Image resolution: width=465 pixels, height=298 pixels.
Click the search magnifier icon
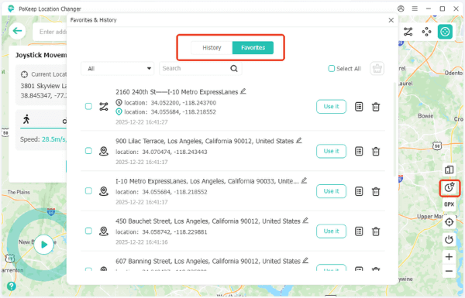point(234,68)
